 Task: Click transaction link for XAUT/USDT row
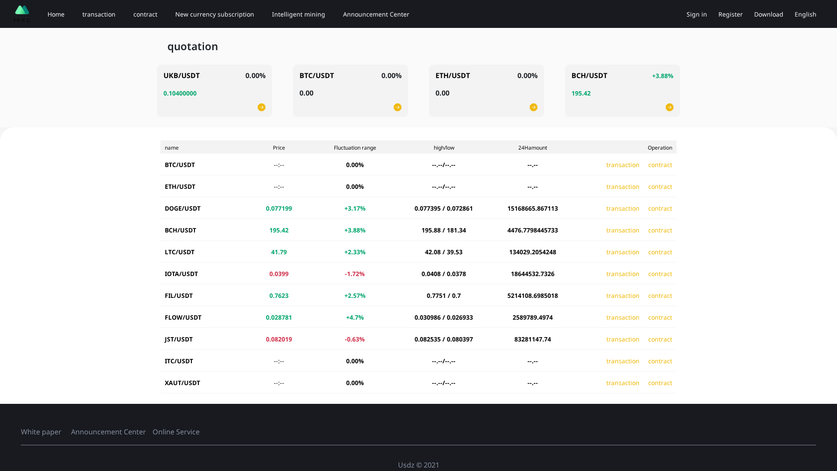(623, 383)
